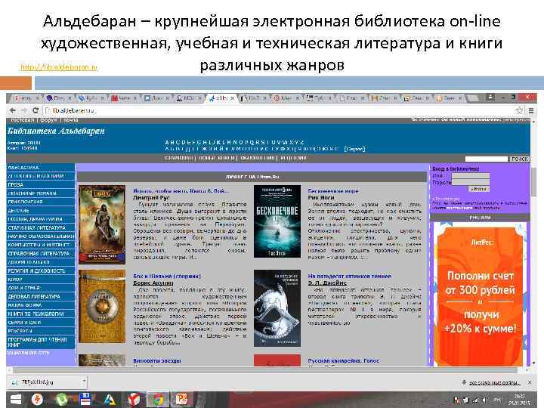
Task: Open Программы для чтения книг in the sidebar
Action: (40, 342)
